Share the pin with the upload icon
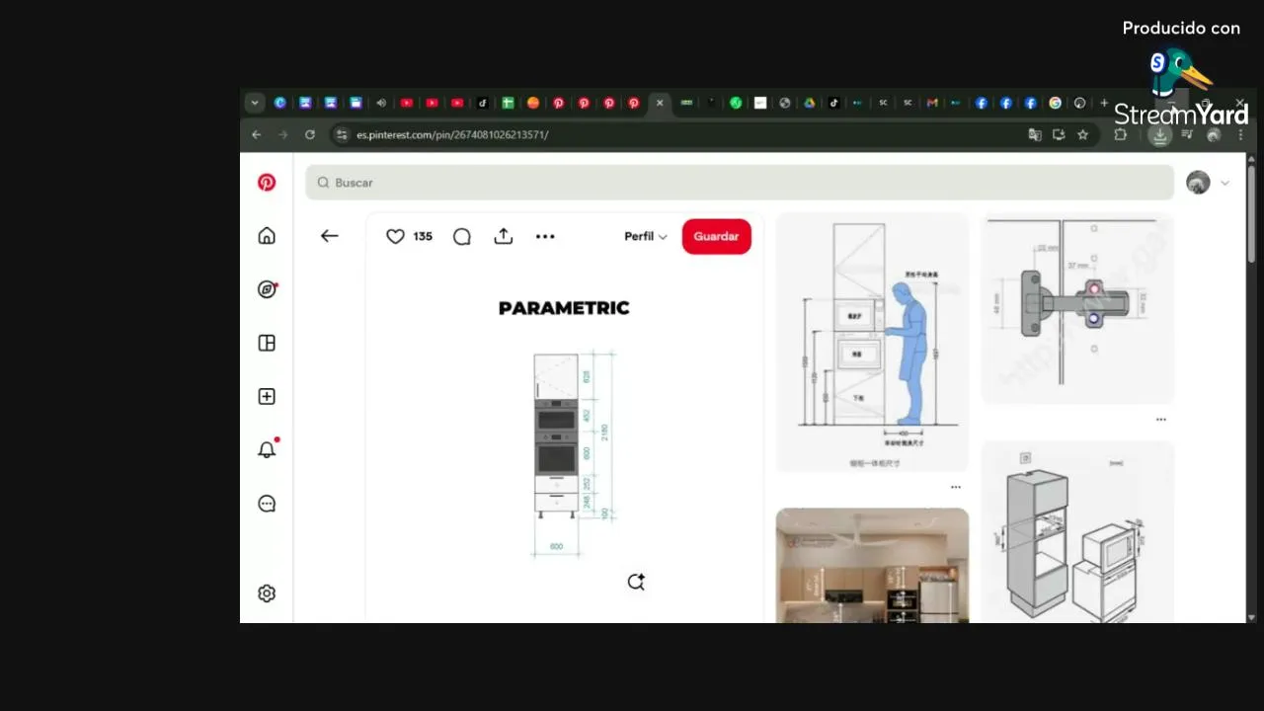The height and width of the screenshot is (711, 1264). point(504,236)
